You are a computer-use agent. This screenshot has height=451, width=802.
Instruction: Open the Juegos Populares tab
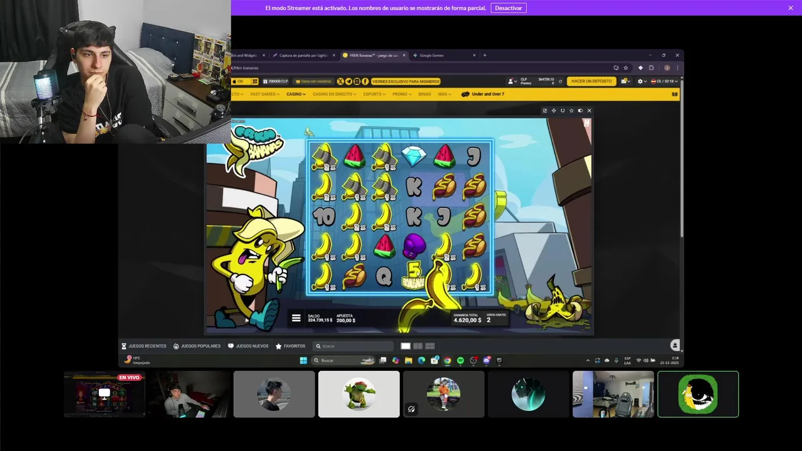[197, 346]
